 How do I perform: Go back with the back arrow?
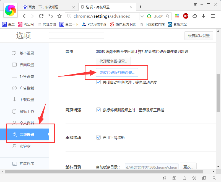24,16
